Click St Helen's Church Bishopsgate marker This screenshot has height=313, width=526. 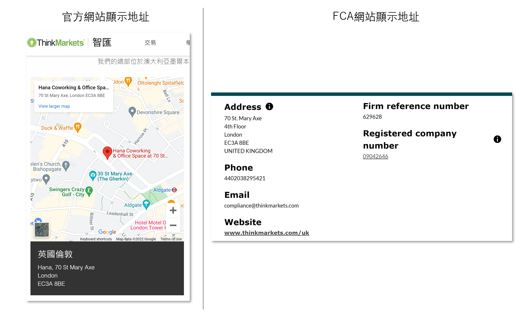pyautogui.click(x=66, y=166)
